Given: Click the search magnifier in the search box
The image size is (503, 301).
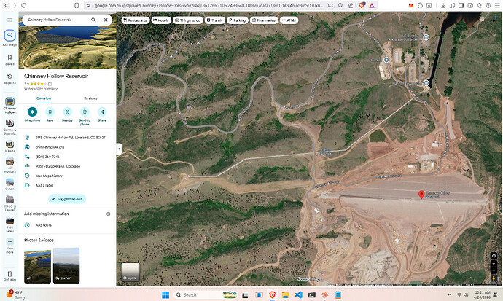Looking at the screenshot, I should point(93,20).
